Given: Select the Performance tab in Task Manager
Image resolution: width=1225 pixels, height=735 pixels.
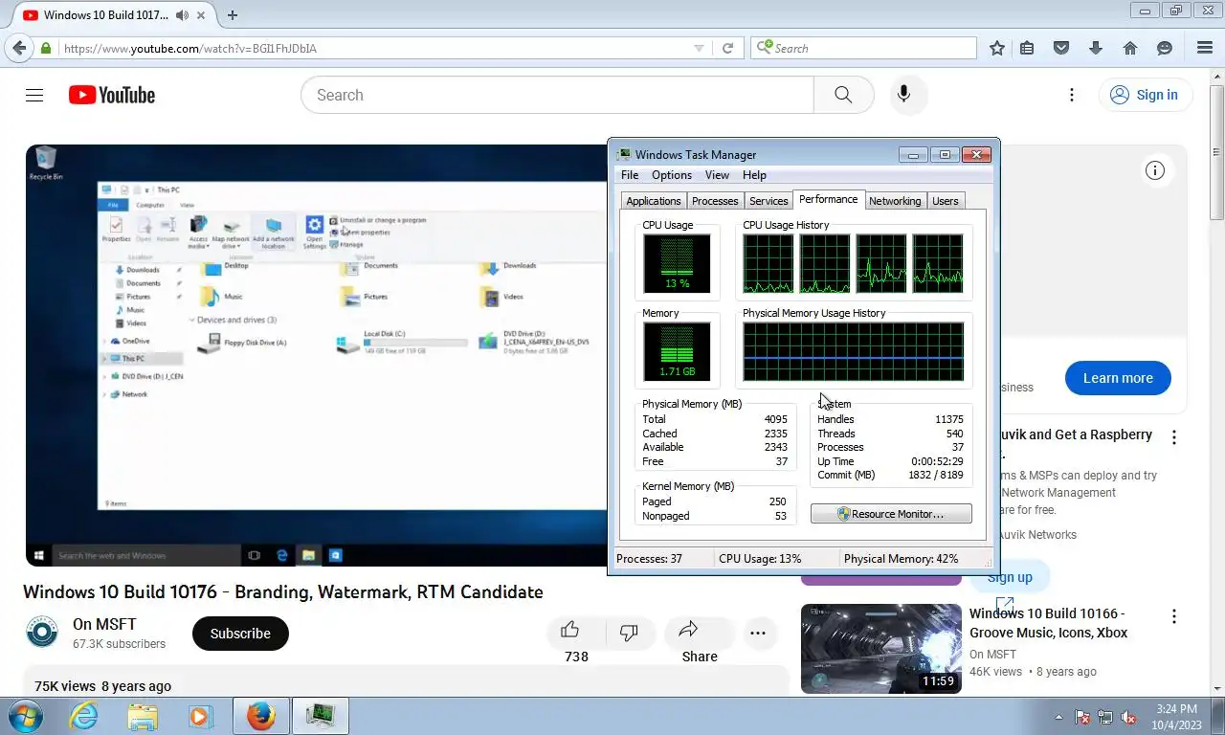Looking at the screenshot, I should pyautogui.click(x=829, y=199).
